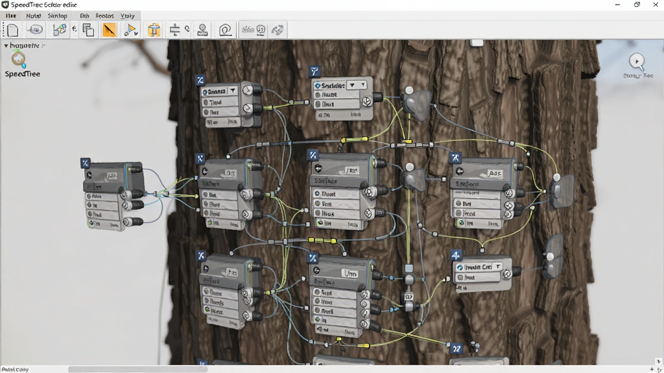Viewport: 664px width, 373px height.
Task: Collapse the center node via its header round button
Action: pos(318,168)
